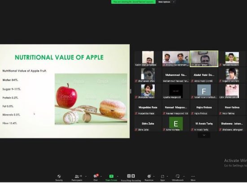Select the two-person government video tile
The height and width of the screenshot is (193, 247).
click(176, 59)
